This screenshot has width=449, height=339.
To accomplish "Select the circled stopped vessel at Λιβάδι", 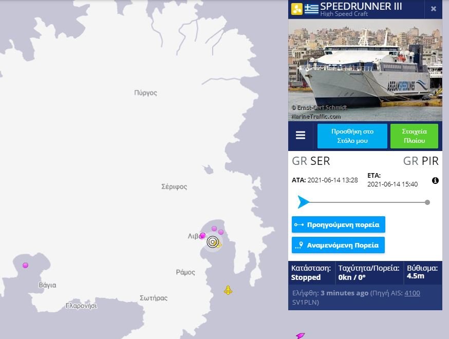I will (213, 242).
